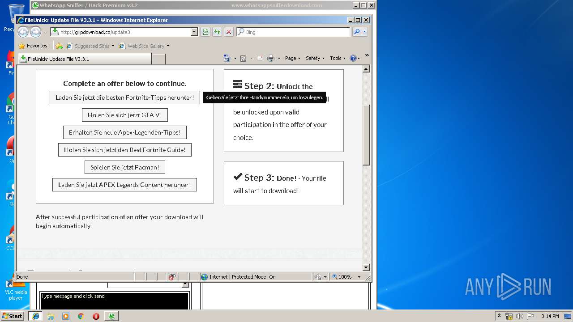Click WhatsApp Sniffer message input box
573x322 pixels.
(115, 301)
